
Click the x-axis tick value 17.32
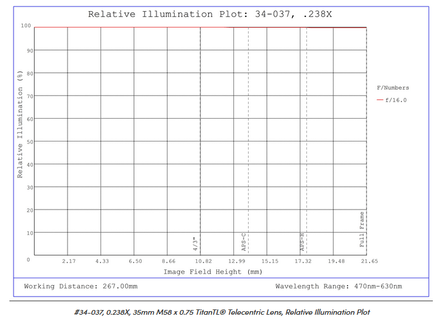point(303,261)
